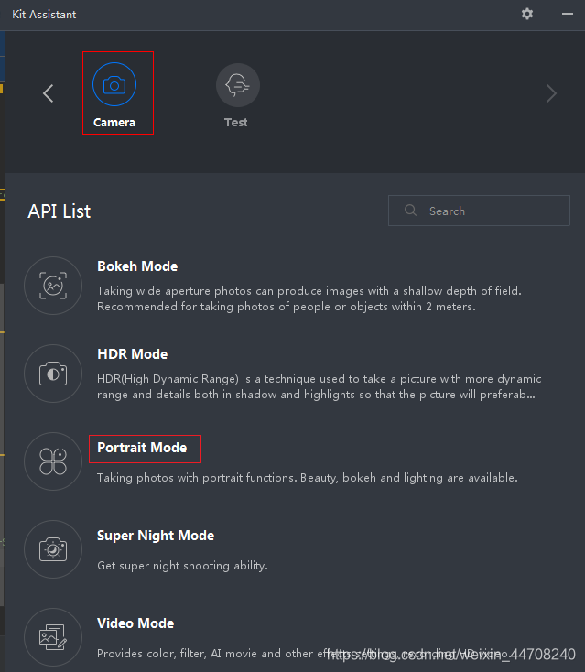Go to previous kits with left chevron
This screenshot has width=585, height=672.
(x=49, y=93)
